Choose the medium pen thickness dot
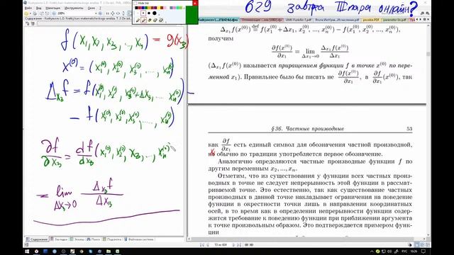 (x=149, y=13)
